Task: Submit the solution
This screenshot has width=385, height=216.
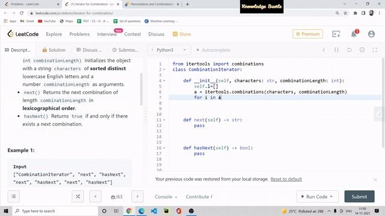Action: pos(359,196)
